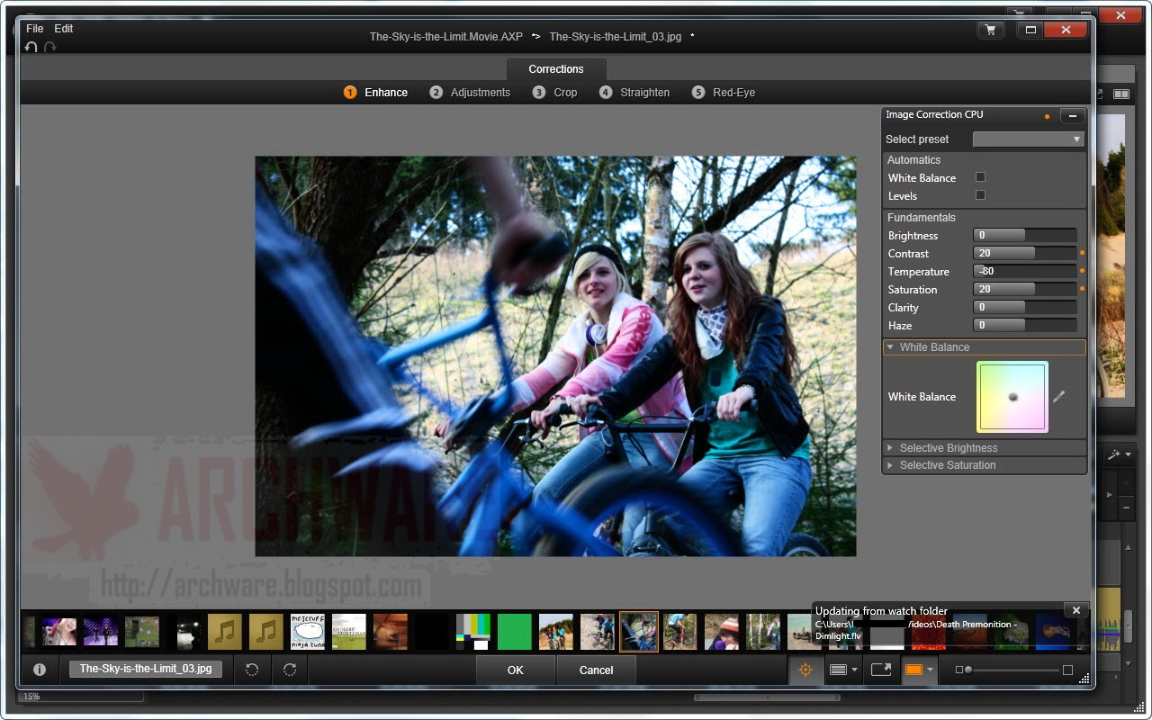
Task: Toggle the orange settings gear icon
Action: coord(805,670)
